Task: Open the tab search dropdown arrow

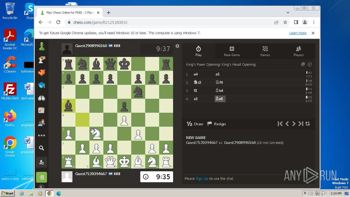Action: (x=288, y=13)
